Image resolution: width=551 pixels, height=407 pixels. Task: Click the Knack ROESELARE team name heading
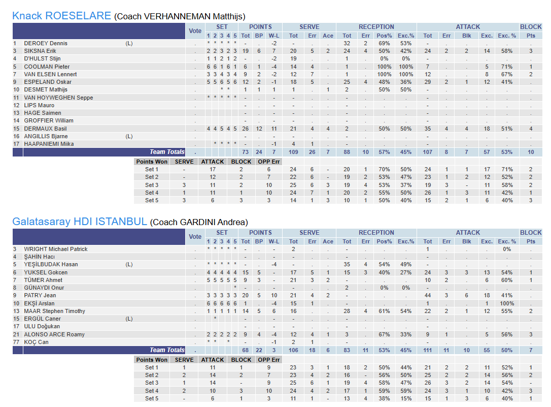(x=61, y=16)
